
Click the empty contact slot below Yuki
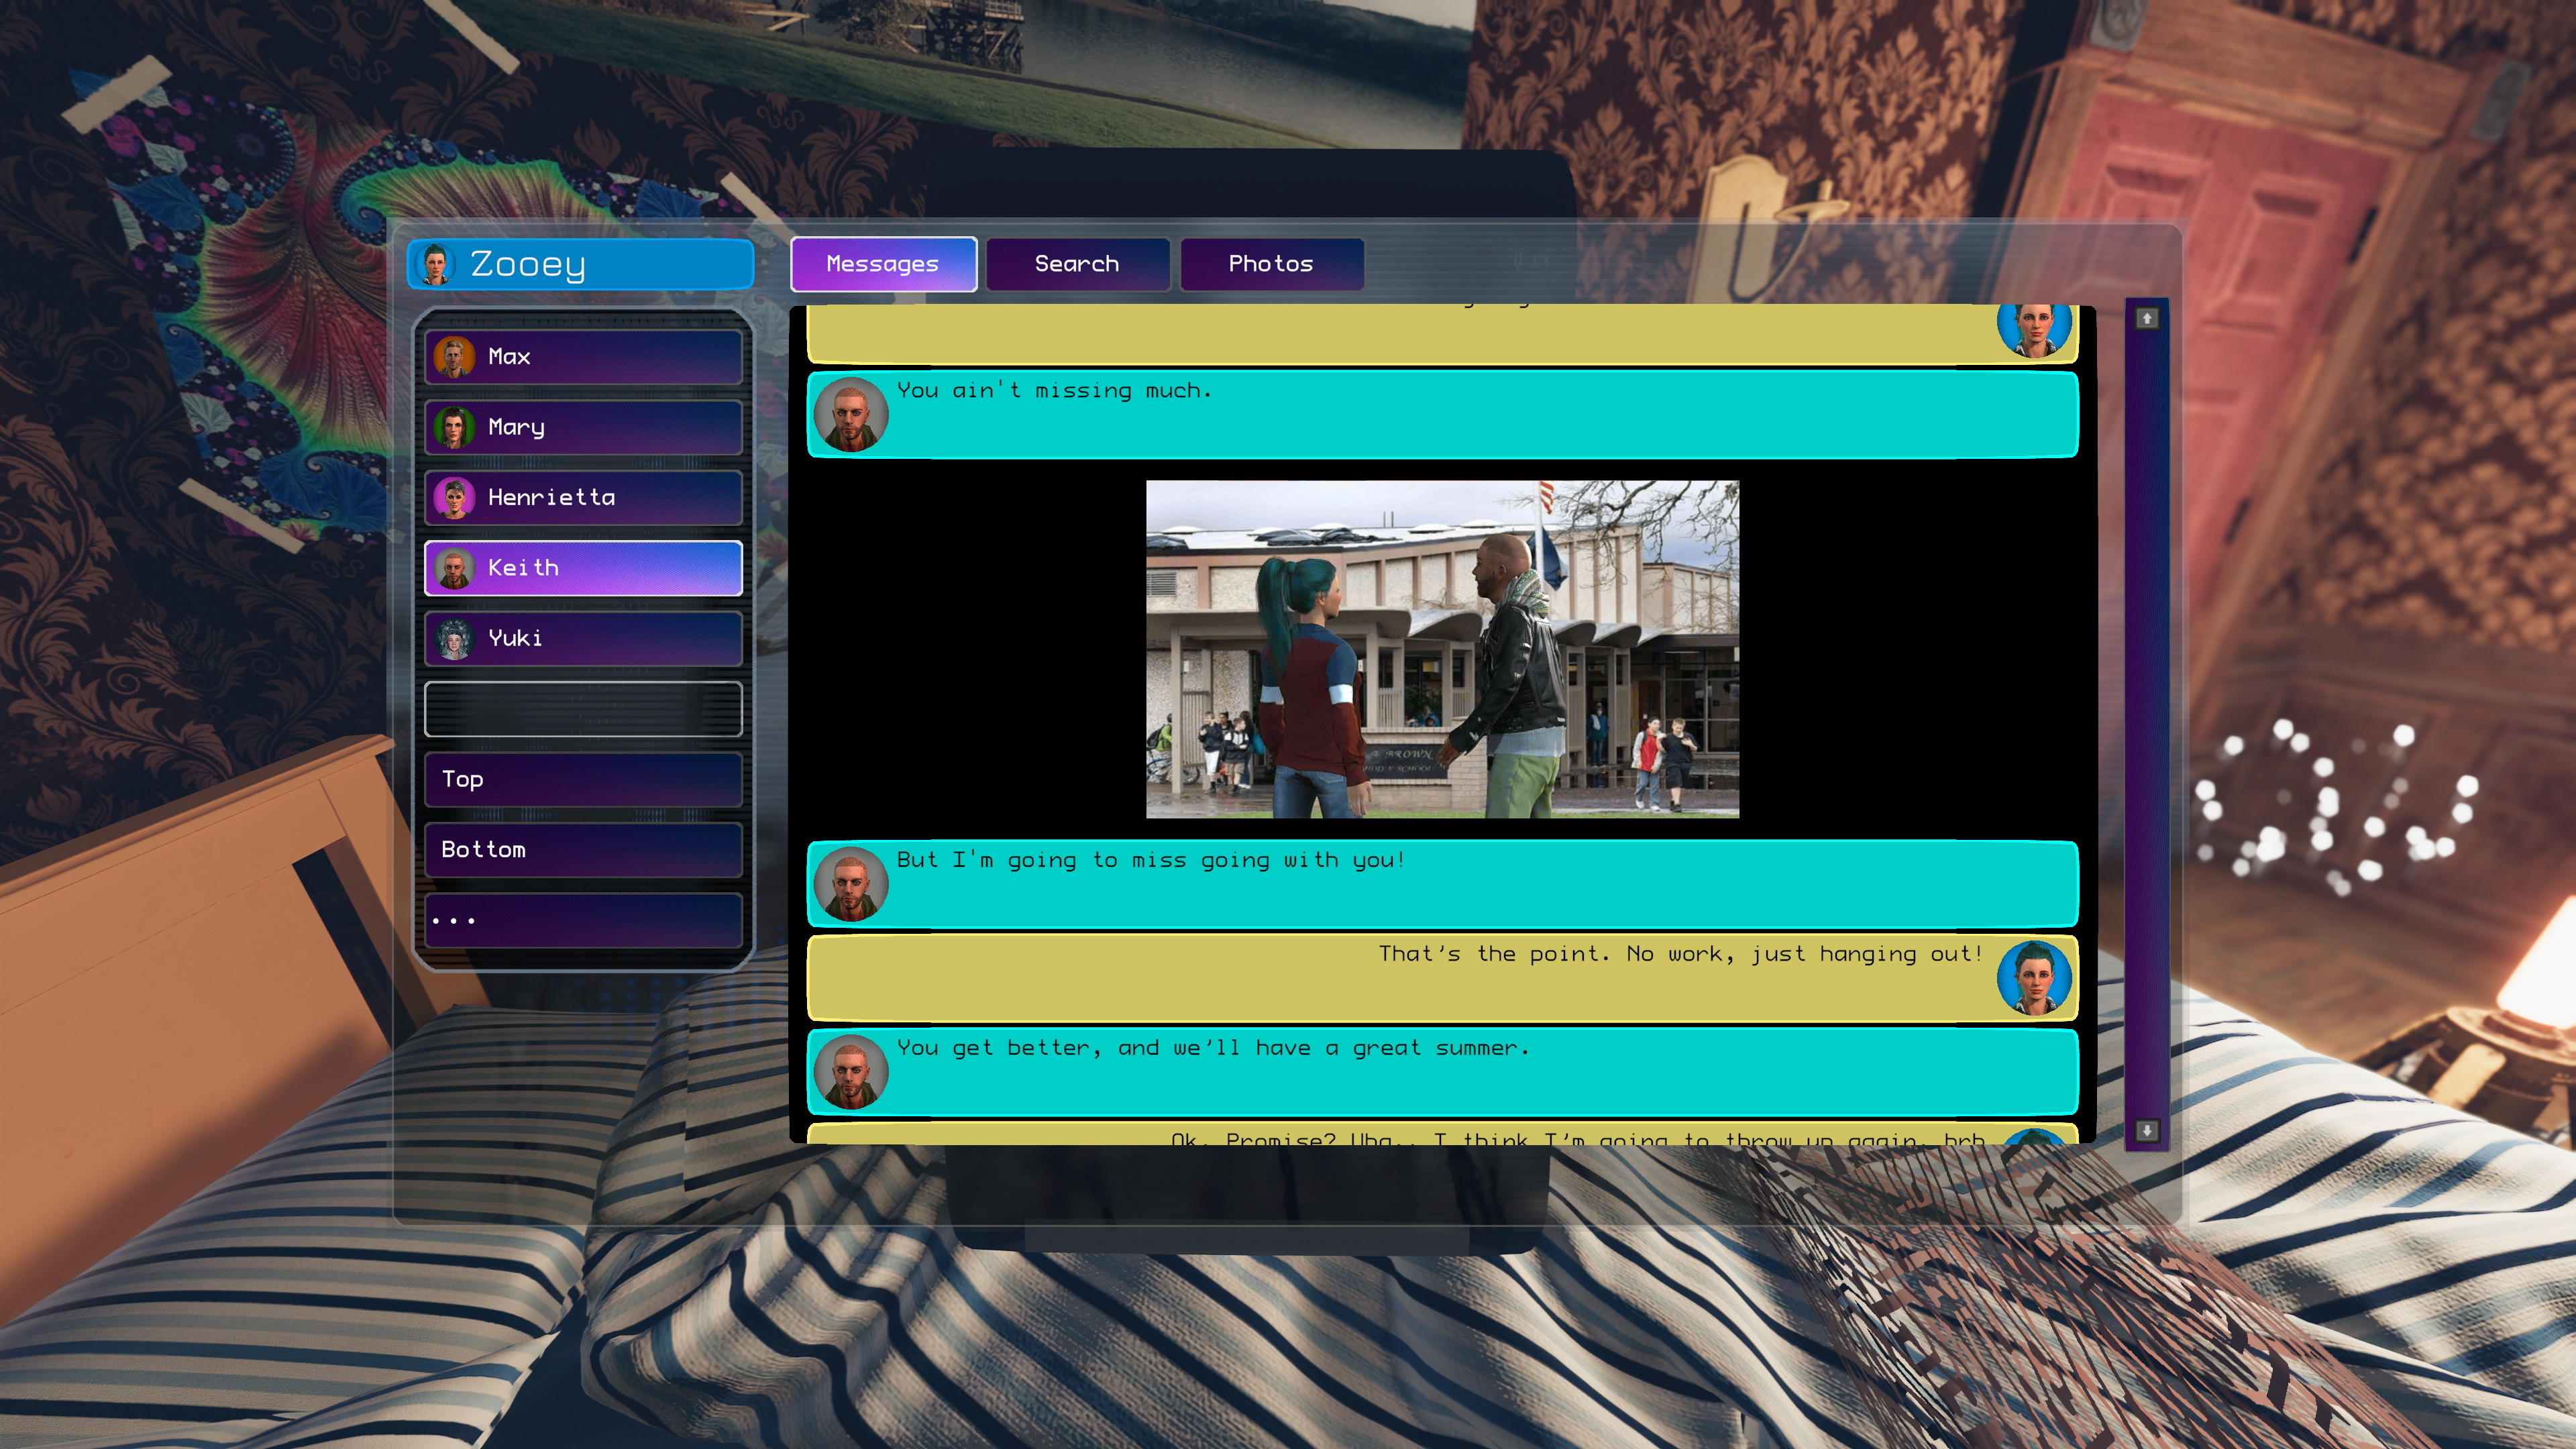[x=583, y=709]
